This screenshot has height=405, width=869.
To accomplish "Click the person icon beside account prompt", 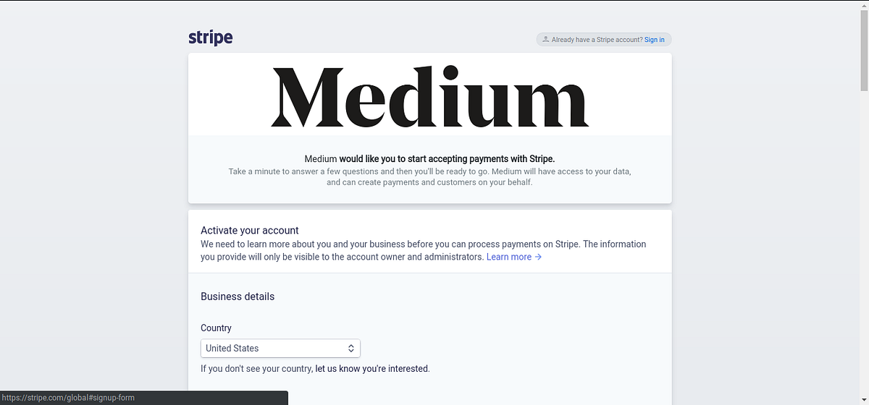I will click(x=545, y=40).
